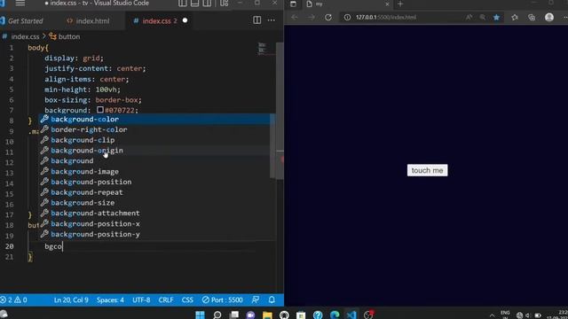568x319 pixels.
Task: Open color picker swatch for #070722
Action: (100, 110)
